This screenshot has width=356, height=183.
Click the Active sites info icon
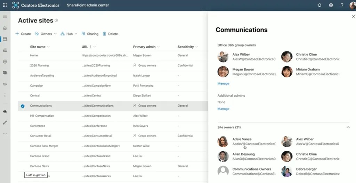coord(56,20)
